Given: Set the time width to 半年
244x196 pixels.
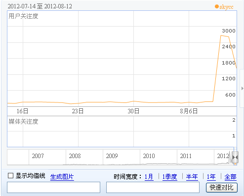Looking at the screenshot, I should tap(192, 177).
